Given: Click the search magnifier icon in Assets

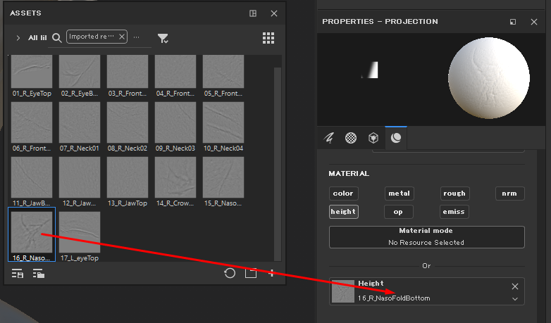Looking at the screenshot, I should click(56, 38).
